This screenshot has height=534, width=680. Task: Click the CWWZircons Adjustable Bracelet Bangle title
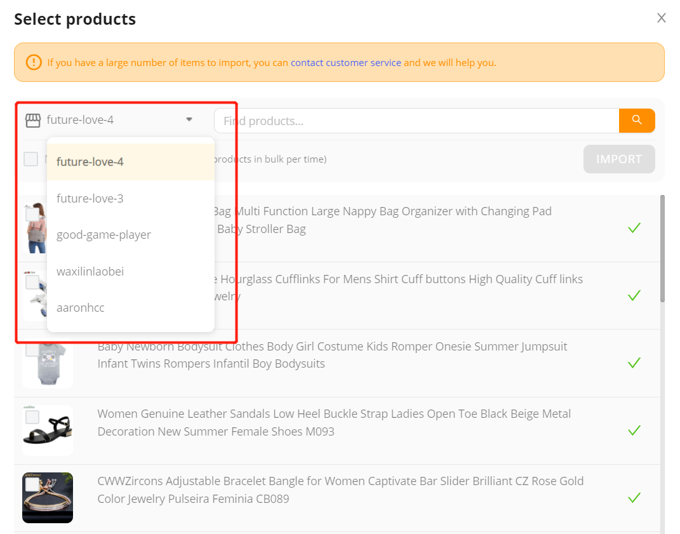pos(340,490)
